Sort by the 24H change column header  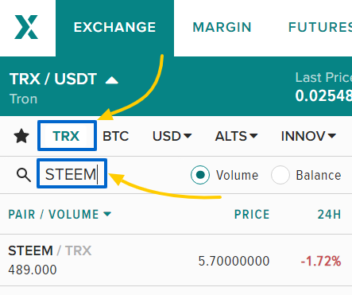point(329,215)
